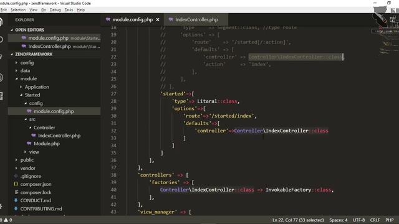Collapse the module folder
The width and height of the screenshot is (399, 224).
pyautogui.click(x=28, y=79)
